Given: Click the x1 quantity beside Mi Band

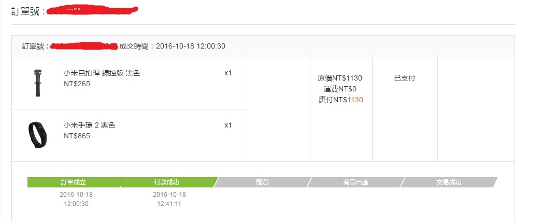Looking at the screenshot, I should tap(228, 125).
